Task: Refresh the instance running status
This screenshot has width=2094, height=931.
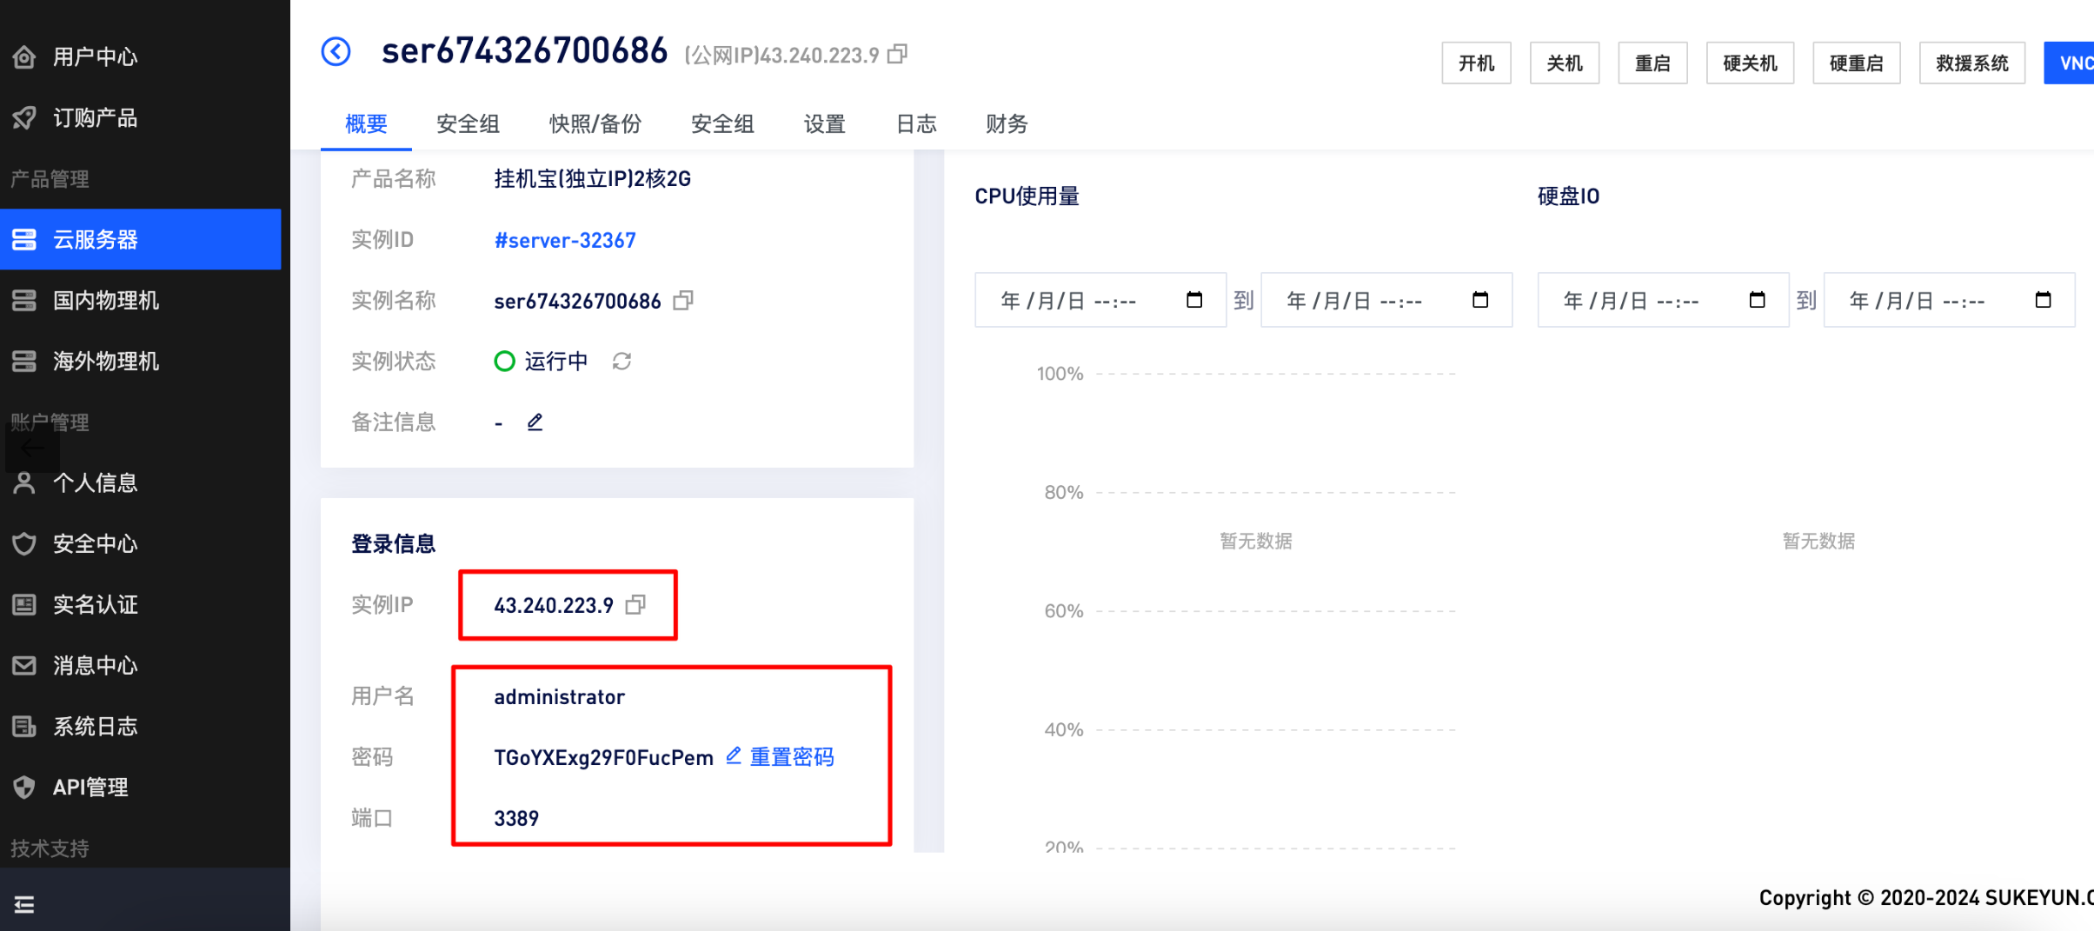Action: 622,361
